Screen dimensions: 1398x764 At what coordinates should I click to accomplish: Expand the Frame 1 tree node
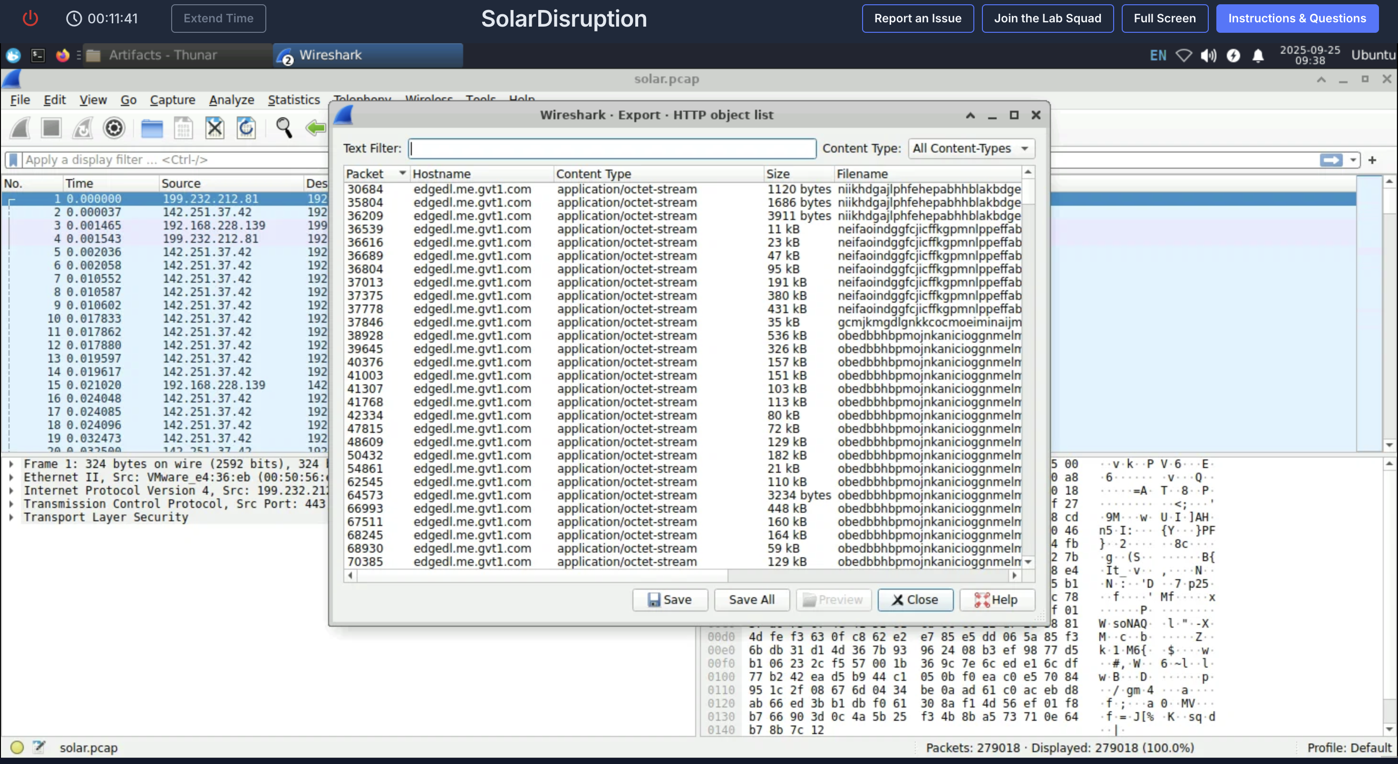[11, 464]
